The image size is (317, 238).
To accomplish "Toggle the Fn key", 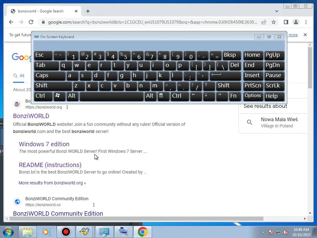I will (x=235, y=96).
